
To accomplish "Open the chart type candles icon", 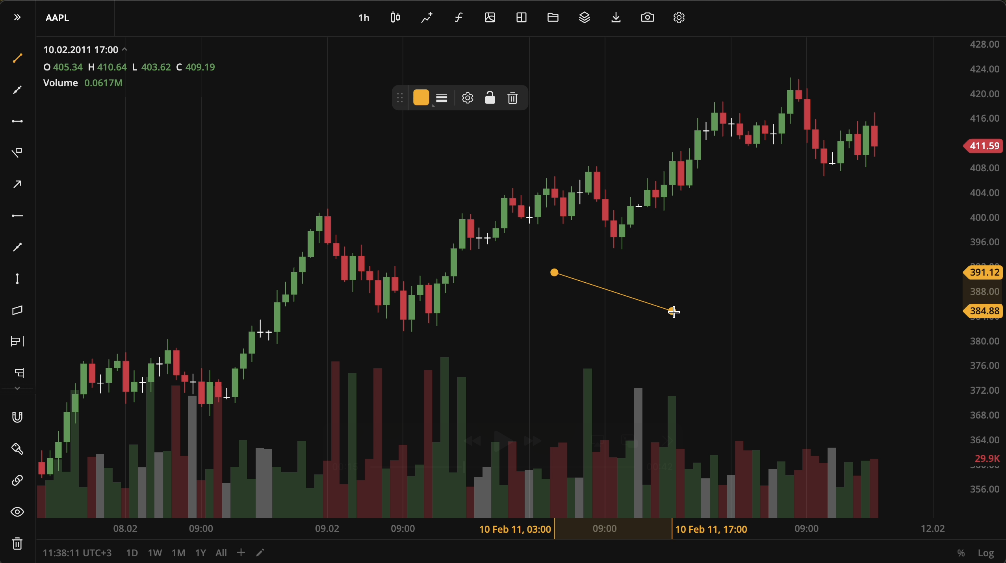I will pos(395,18).
